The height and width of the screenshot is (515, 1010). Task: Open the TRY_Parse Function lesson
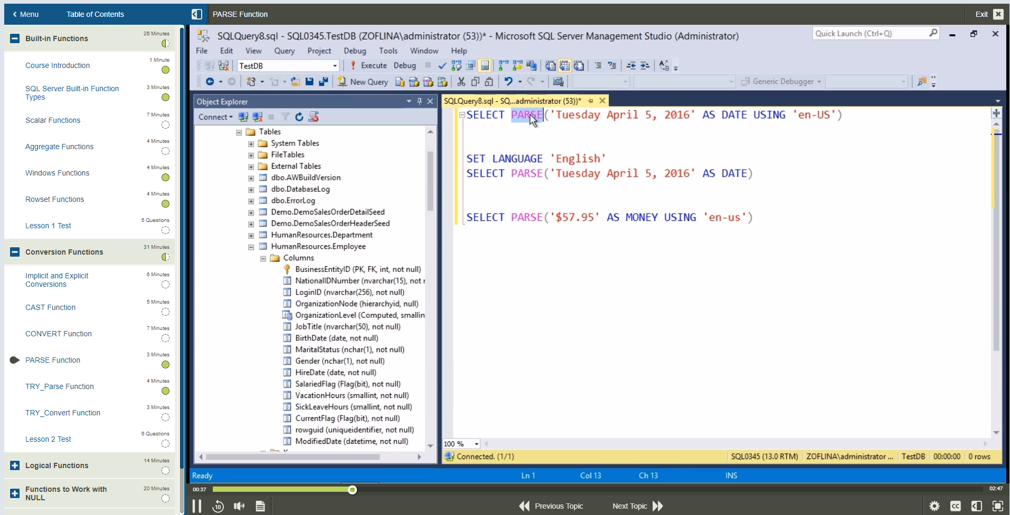pyautogui.click(x=59, y=386)
